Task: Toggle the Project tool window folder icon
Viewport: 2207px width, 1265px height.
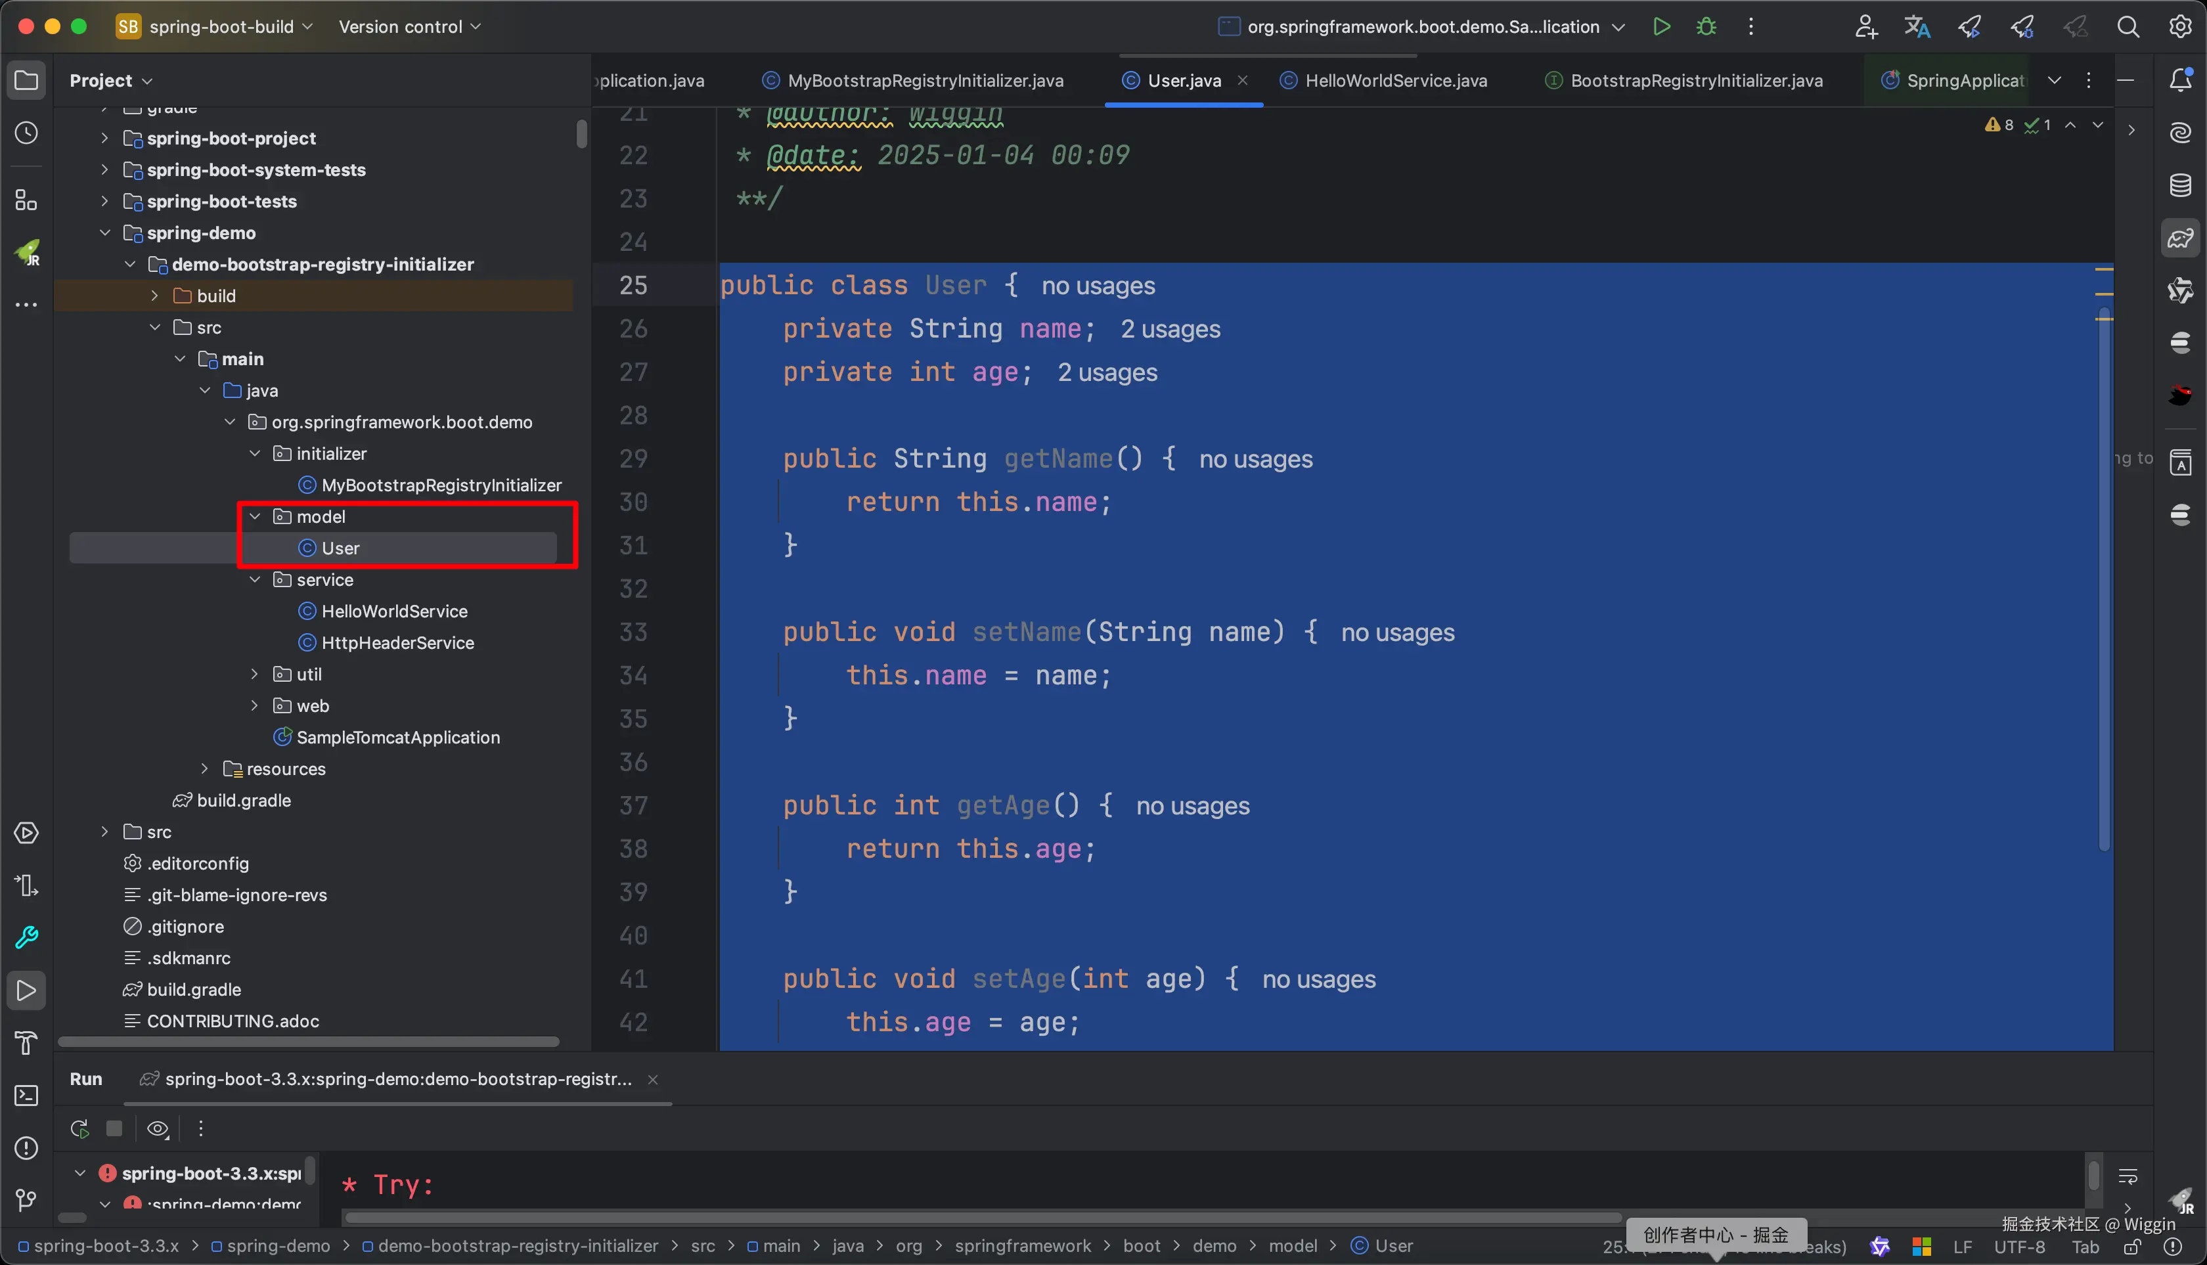Action: pyautogui.click(x=26, y=80)
